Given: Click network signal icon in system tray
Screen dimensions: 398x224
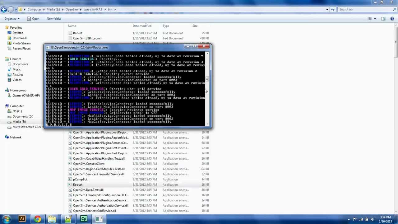Looking at the screenshot, I should [361, 219].
